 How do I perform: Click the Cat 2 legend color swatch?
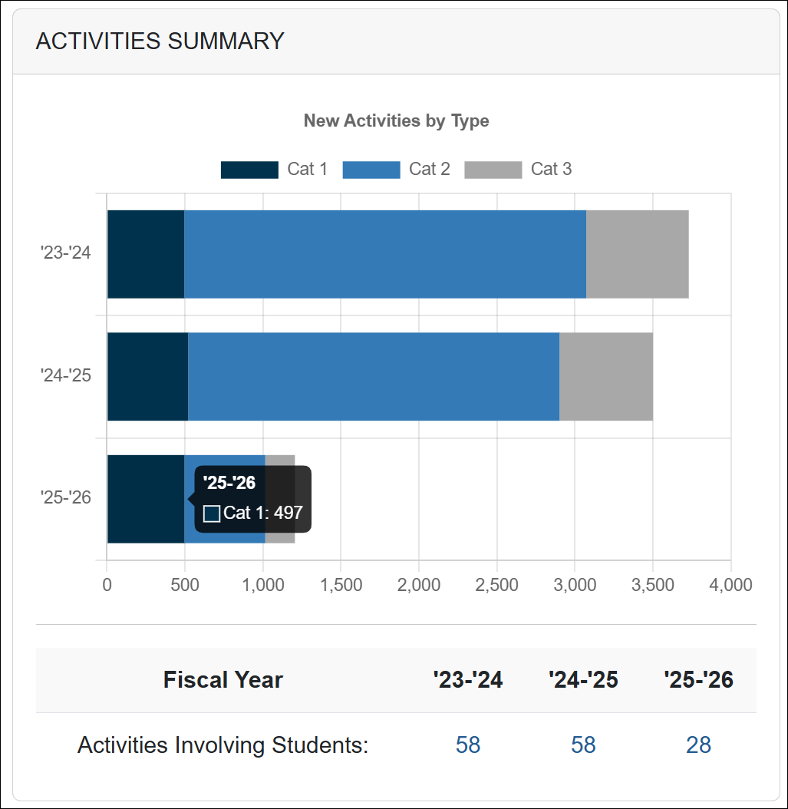point(371,170)
